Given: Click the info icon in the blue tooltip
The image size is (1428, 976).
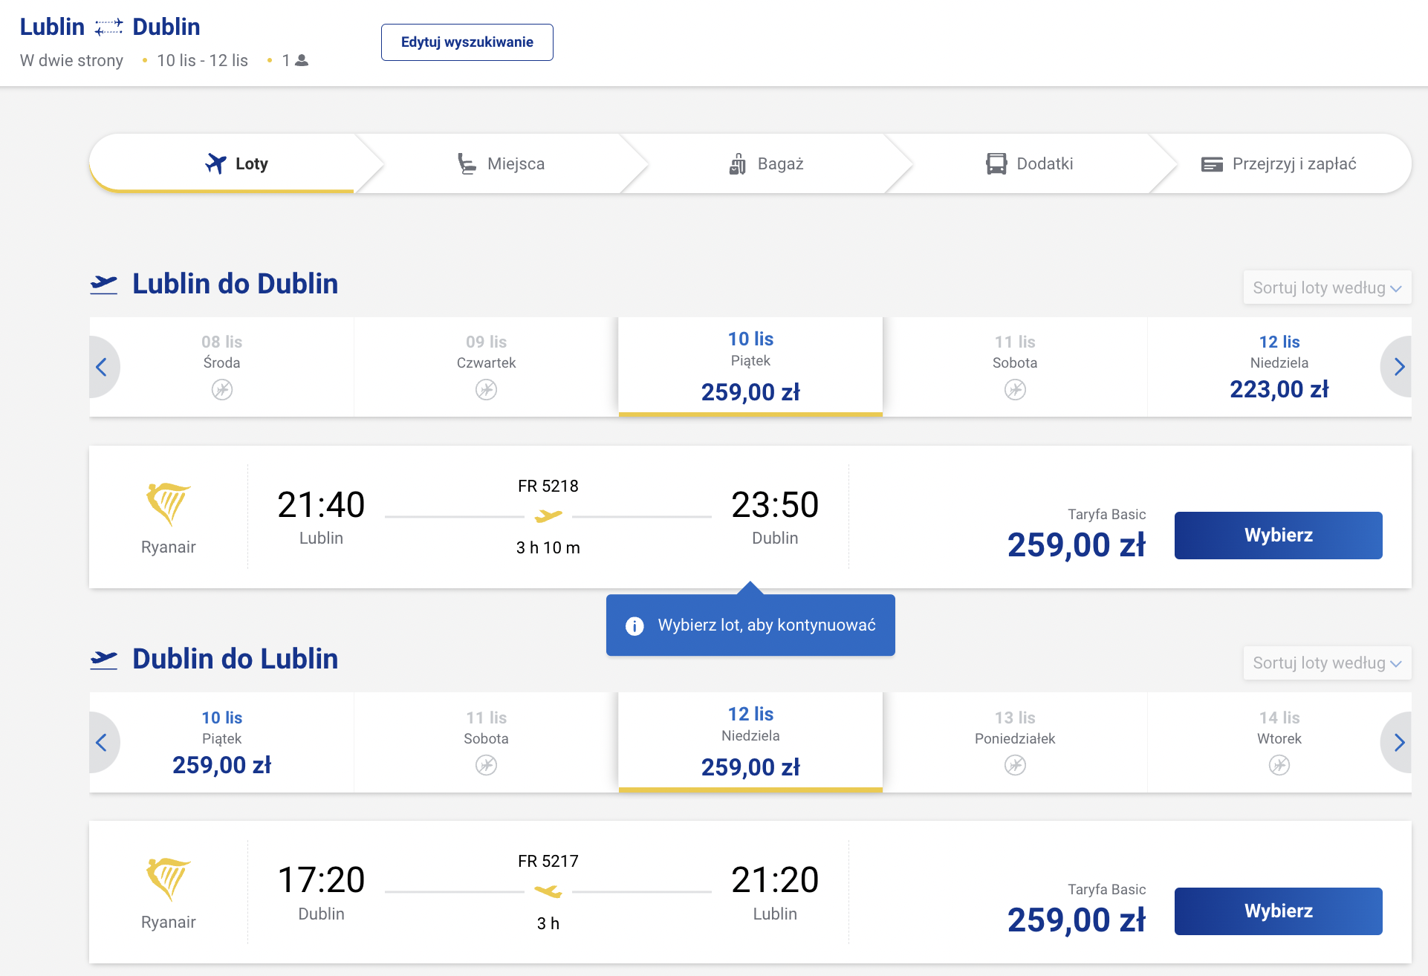Looking at the screenshot, I should tap(635, 626).
